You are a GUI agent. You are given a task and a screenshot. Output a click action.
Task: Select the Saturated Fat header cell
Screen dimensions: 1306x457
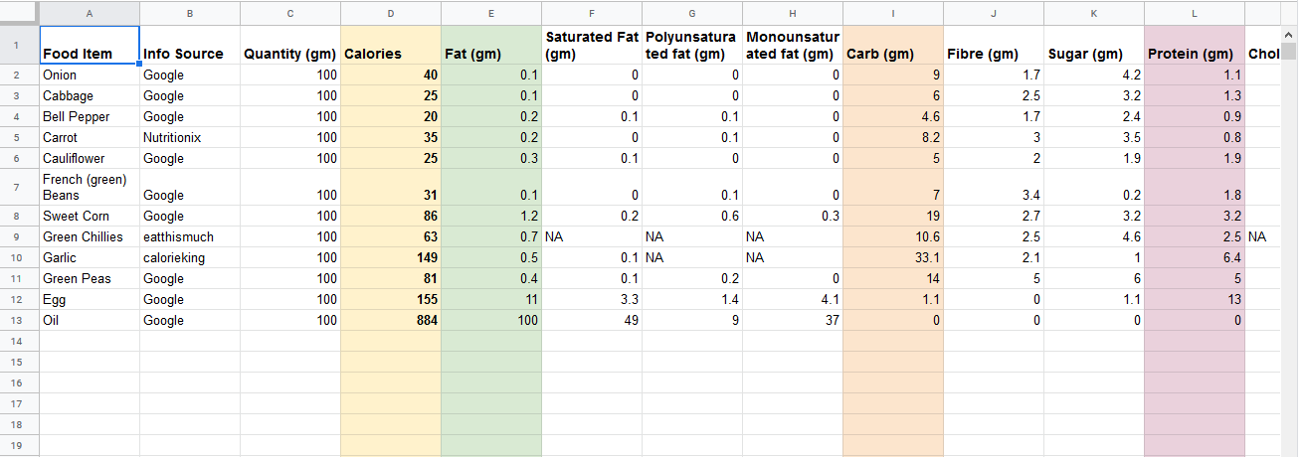click(x=591, y=45)
